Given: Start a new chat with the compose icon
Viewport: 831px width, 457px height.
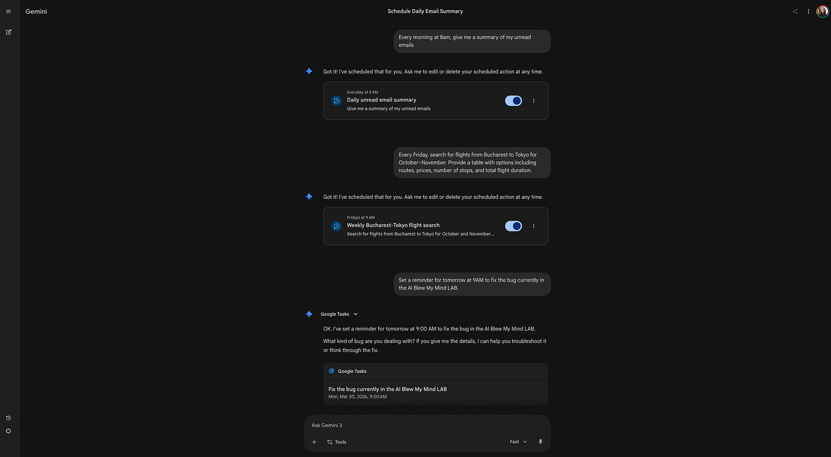Looking at the screenshot, I should (x=9, y=32).
